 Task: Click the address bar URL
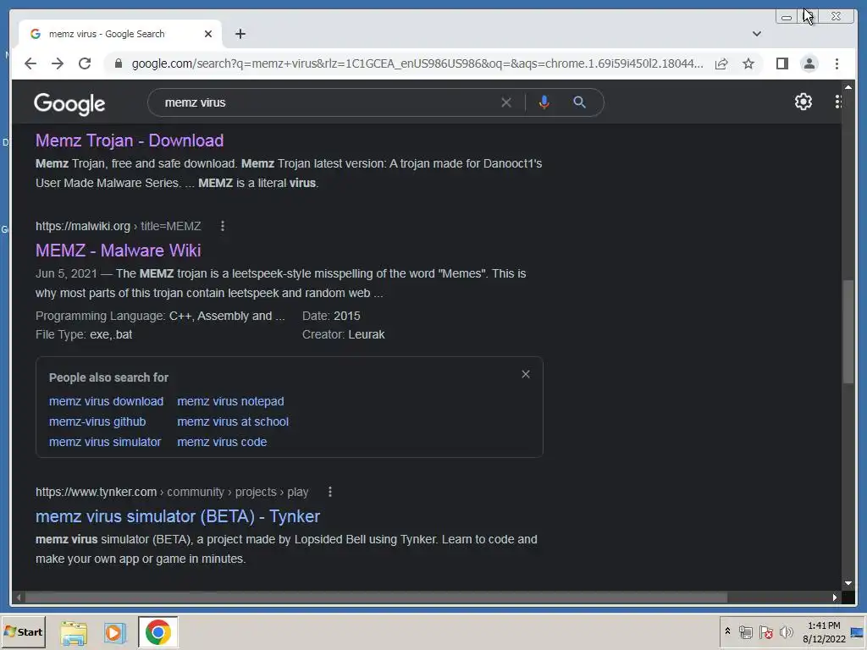(x=417, y=63)
